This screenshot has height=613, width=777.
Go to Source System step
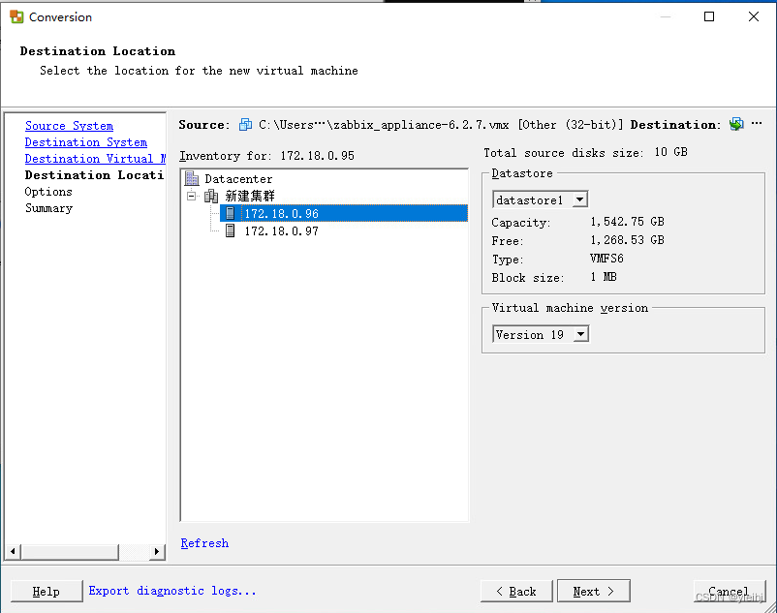(69, 126)
